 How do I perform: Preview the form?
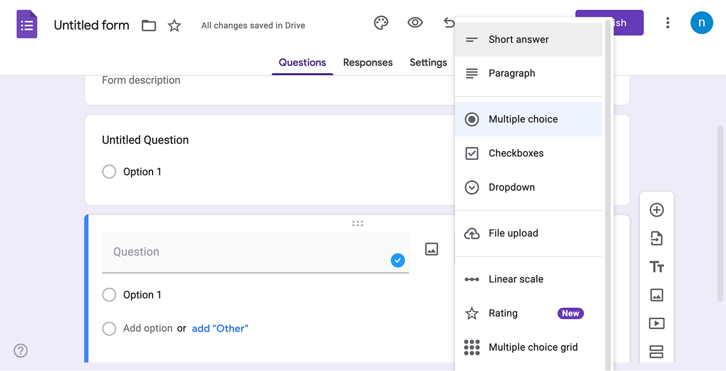(x=415, y=22)
